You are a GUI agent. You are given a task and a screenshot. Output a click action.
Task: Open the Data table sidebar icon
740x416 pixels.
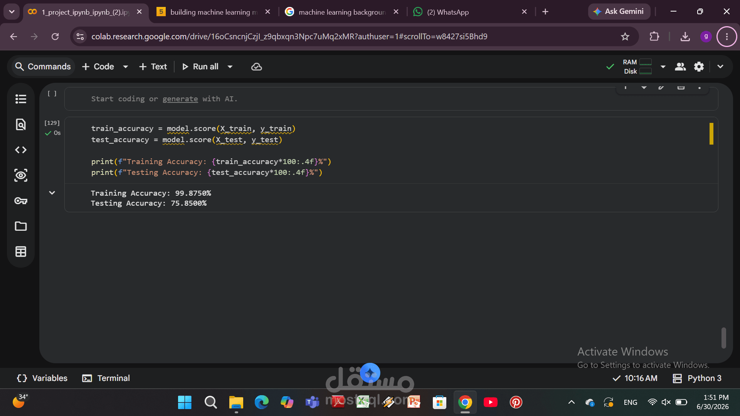[x=21, y=252]
